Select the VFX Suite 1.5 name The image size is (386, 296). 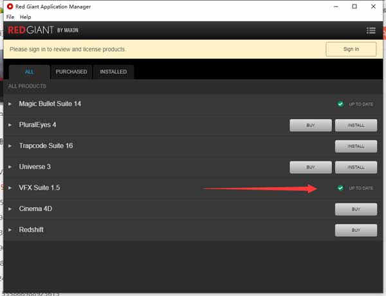(39, 188)
